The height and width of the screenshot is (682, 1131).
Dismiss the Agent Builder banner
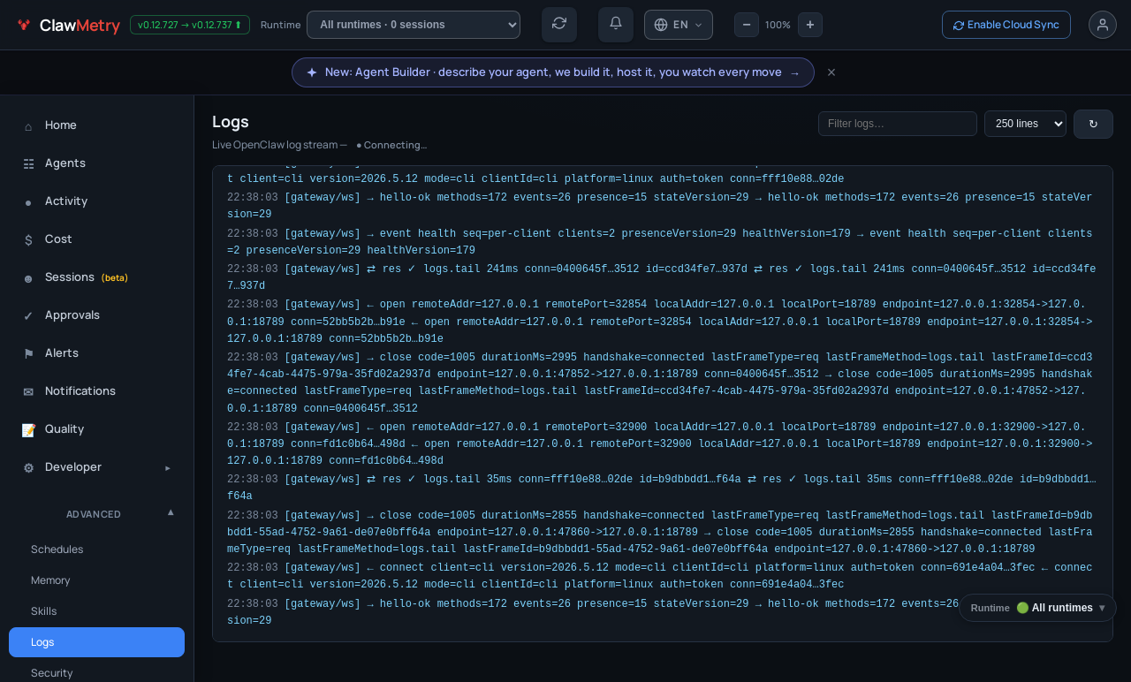pos(831,72)
